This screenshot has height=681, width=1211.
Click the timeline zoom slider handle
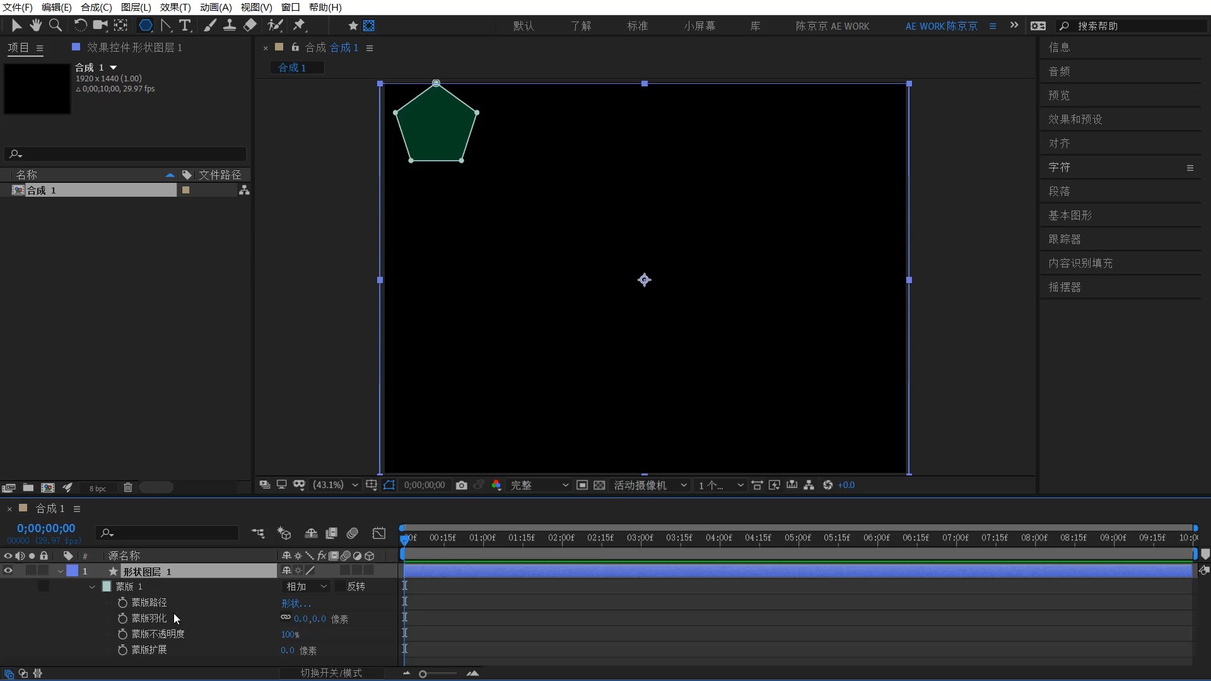tap(423, 674)
